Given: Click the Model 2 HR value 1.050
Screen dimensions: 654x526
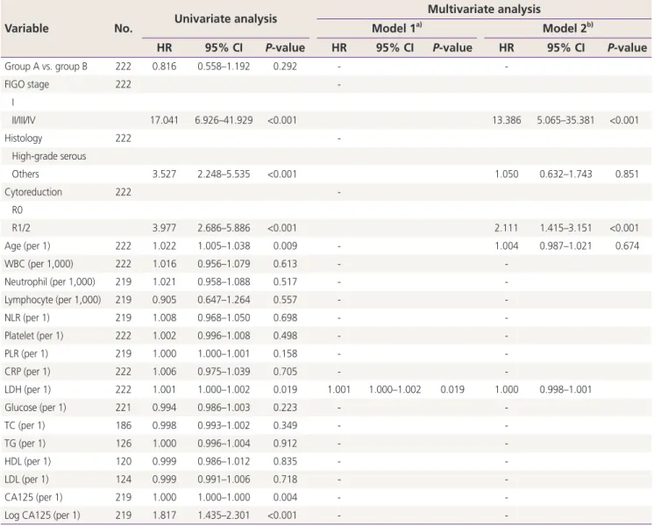Looking at the screenshot, I should click(x=507, y=174).
